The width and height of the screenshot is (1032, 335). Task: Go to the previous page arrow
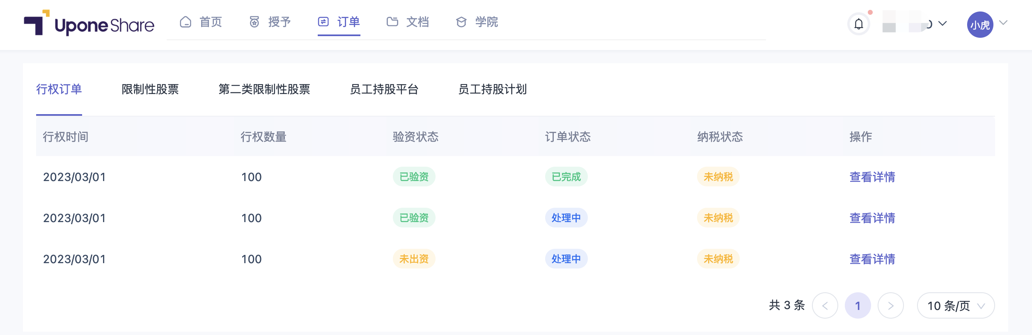tap(825, 305)
